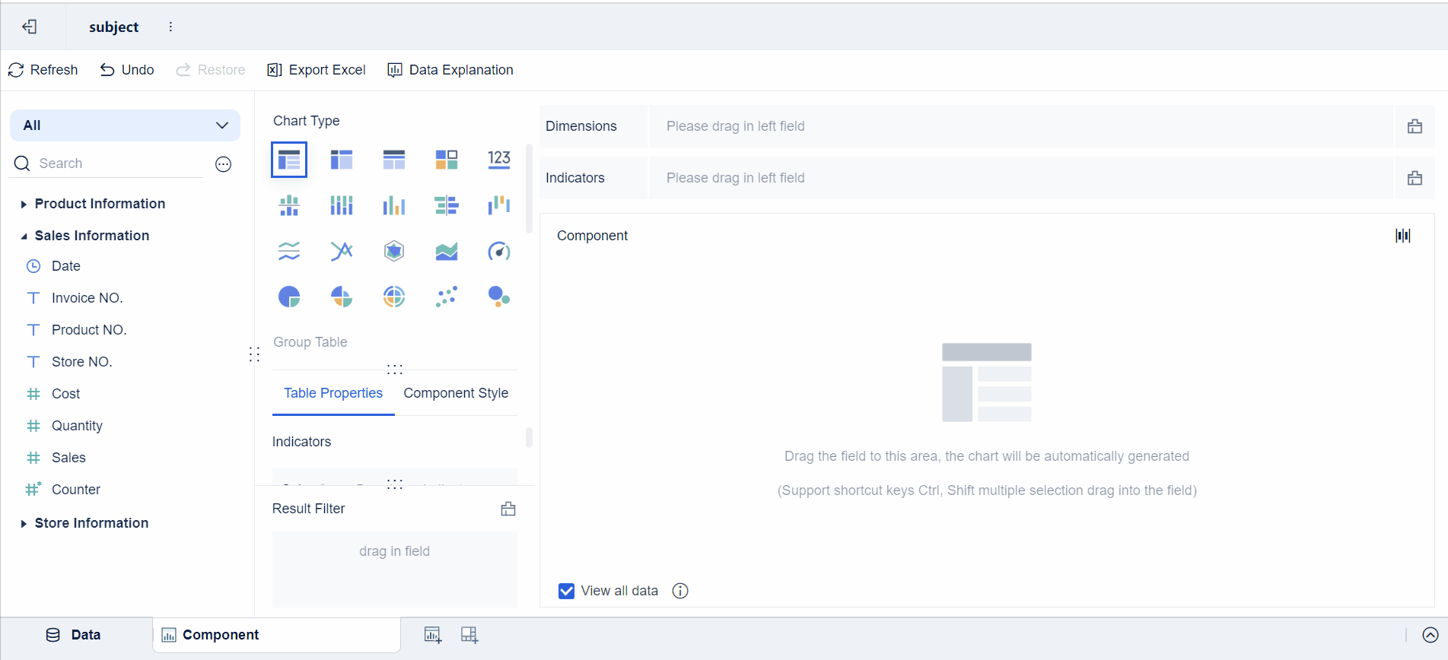The height and width of the screenshot is (660, 1448).
Task: Select the pie chart type icon
Action: pos(289,297)
